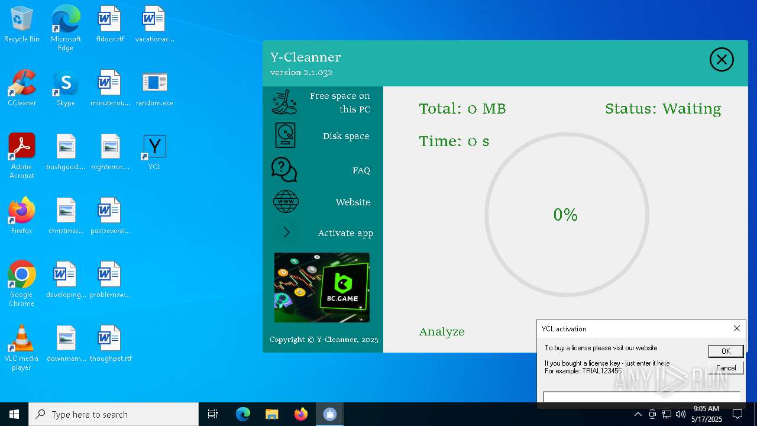This screenshot has width=757, height=426.
Task: Focus the license key input field
Action: click(642, 397)
